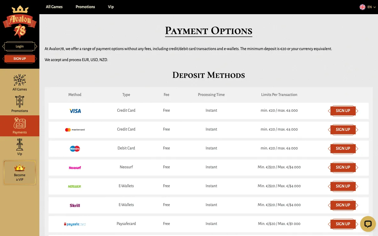Click the Fee column header
Image resolution: width=378 pixels, height=236 pixels.
click(167, 94)
